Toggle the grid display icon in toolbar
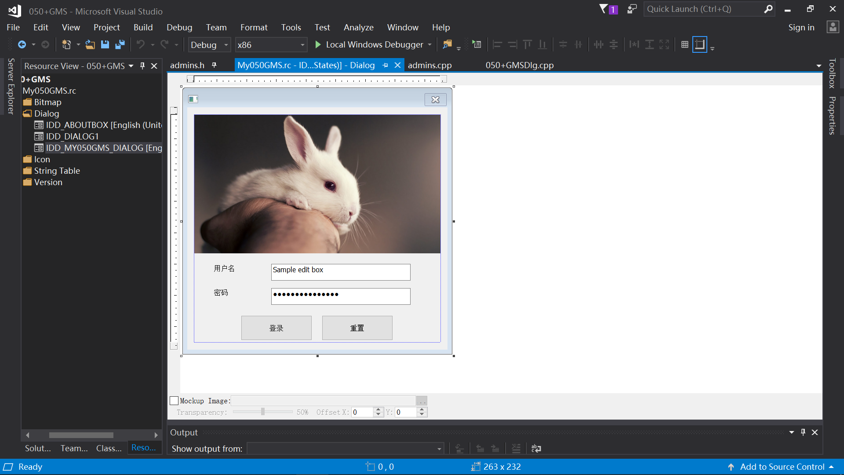Viewport: 844px width, 475px height. pos(684,44)
